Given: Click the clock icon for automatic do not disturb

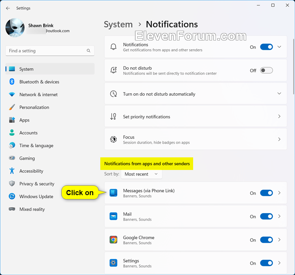Looking at the screenshot, I should [113, 94].
